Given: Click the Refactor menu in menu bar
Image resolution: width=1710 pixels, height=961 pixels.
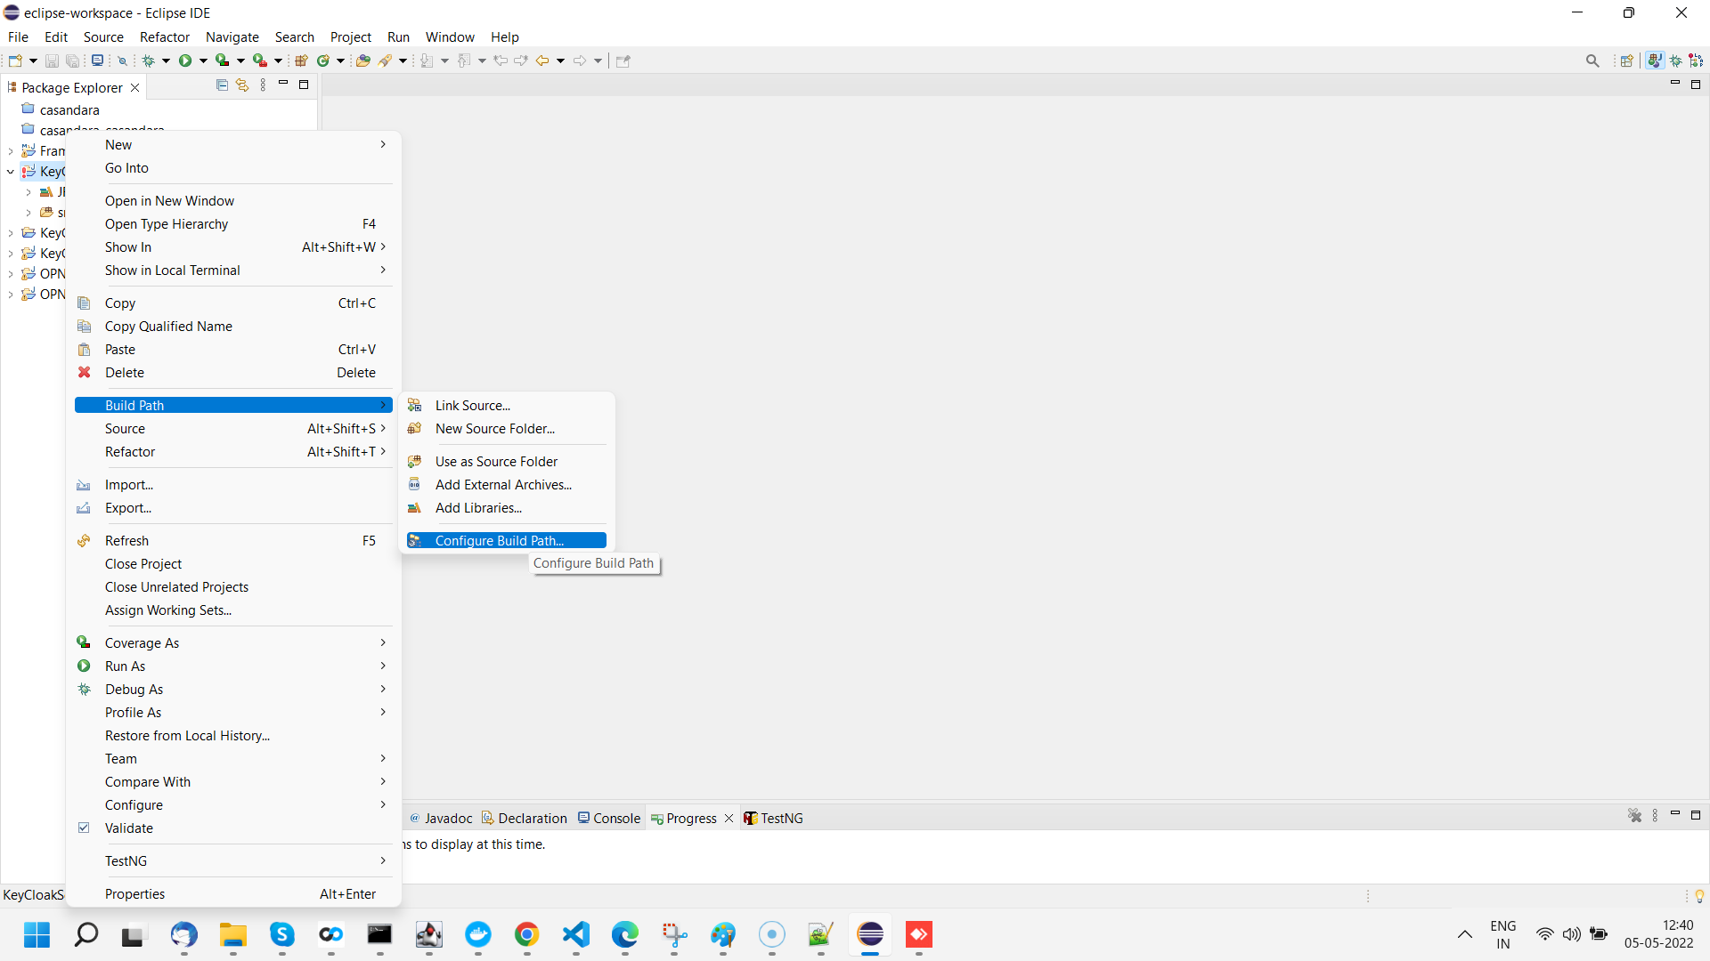Looking at the screenshot, I should click(x=165, y=36).
